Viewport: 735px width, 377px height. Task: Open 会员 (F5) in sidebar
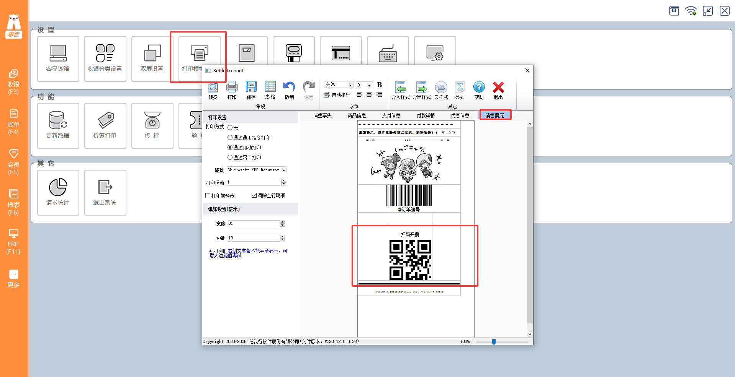[x=13, y=162]
